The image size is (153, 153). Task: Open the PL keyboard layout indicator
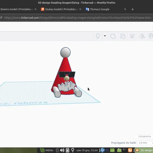(107, 150)
